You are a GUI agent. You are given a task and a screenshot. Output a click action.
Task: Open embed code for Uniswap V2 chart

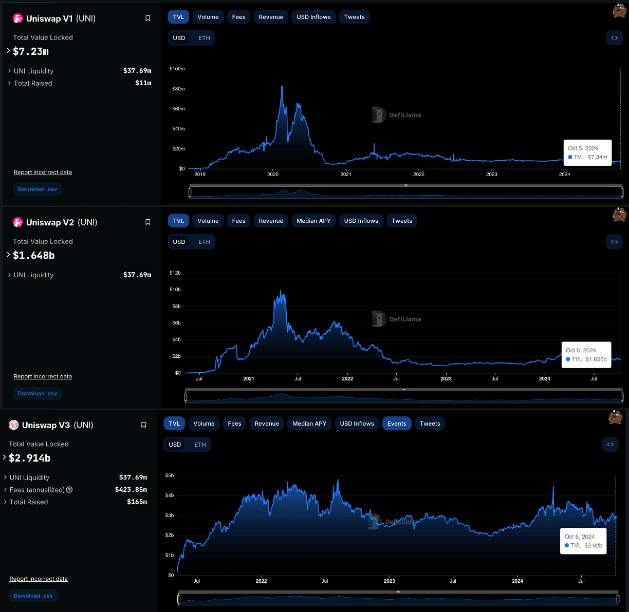[x=614, y=242]
